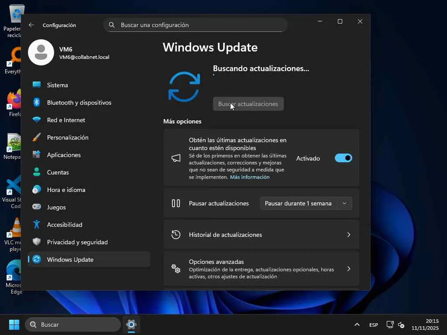Click the Más opciones section heading
Screen dimensions: 447x335
pyautogui.click(x=182, y=121)
